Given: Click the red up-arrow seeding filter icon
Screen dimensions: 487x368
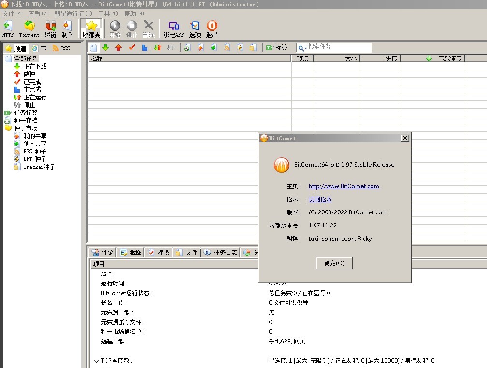Looking at the screenshot, I should pos(119,47).
